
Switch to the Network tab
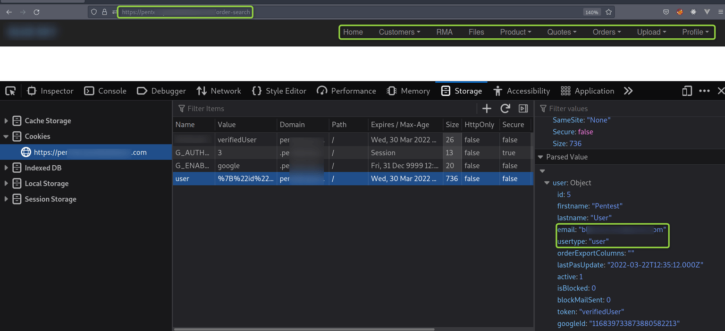219,91
